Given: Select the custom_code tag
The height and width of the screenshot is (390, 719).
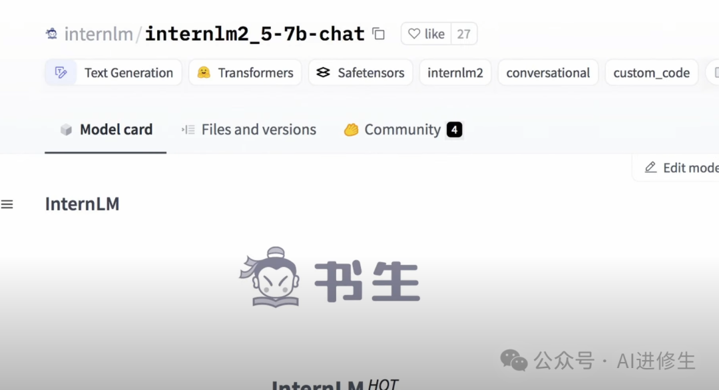Looking at the screenshot, I should (652, 73).
